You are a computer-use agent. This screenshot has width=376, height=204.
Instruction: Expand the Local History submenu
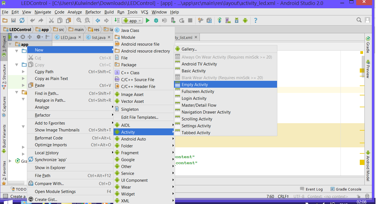pyautogui.click(x=70, y=153)
